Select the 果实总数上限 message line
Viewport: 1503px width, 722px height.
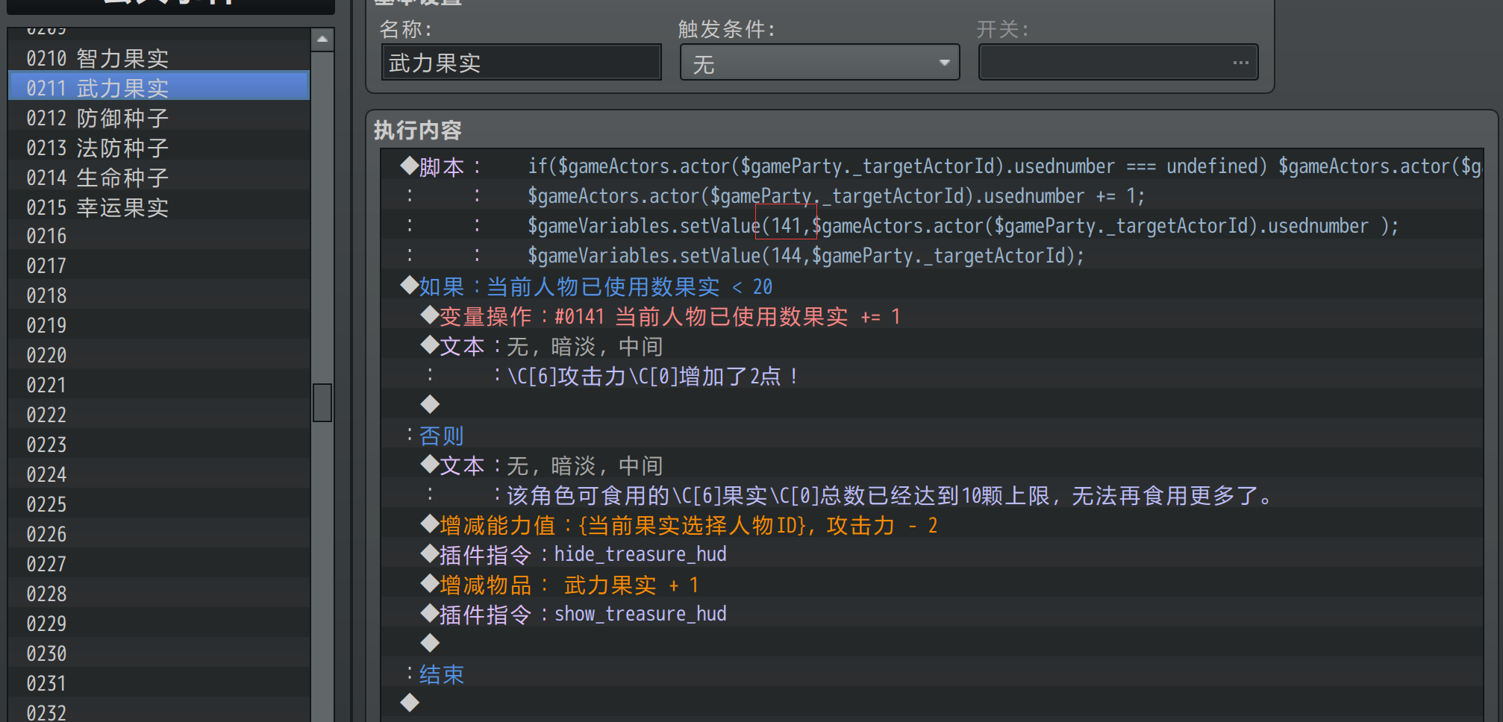click(931, 495)
